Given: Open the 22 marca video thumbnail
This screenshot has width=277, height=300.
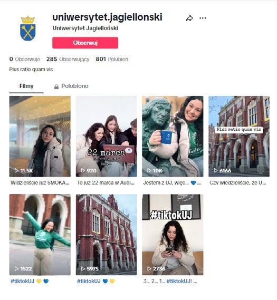Looking at the screenshot, I should click(106, 137).
